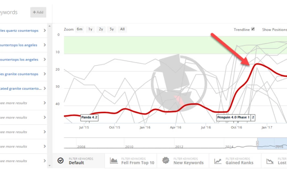
Task: Click the 2012 label in the navigator
Action: pyautogui.click(x=179, y=147)
